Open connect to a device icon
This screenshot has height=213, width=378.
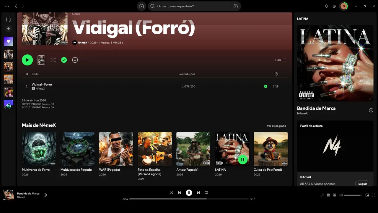pos(335,195)
